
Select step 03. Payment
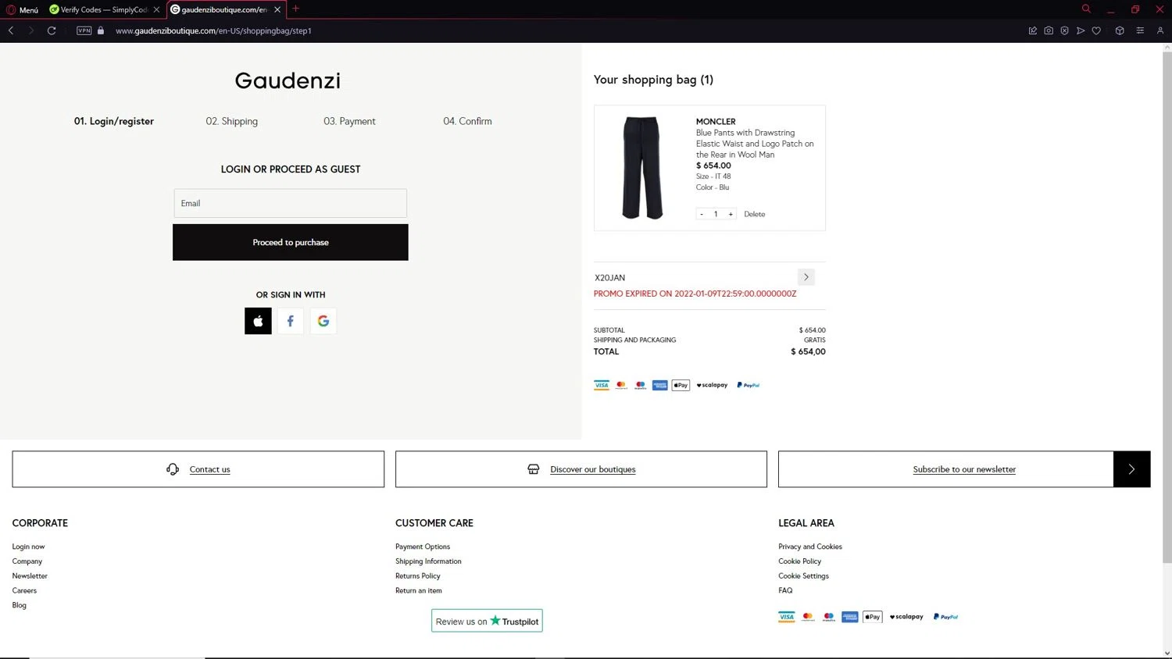tap(349, 121)
